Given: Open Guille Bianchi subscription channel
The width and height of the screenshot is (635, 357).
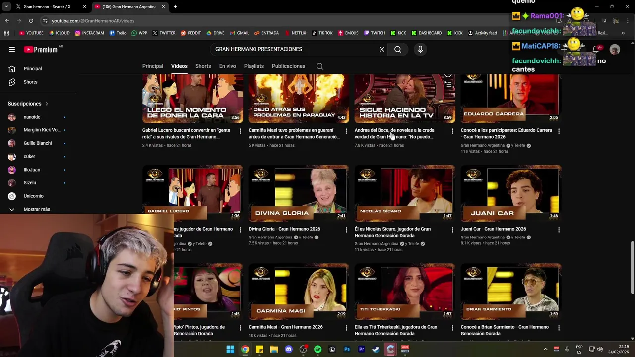Looking at the screenshot, I should 37,143.
